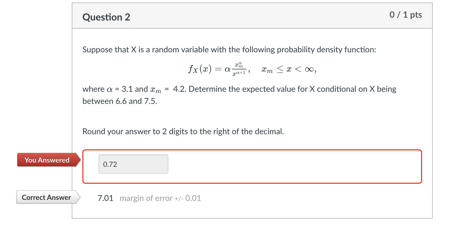Click the red-outlined answer box region
This screenshot has height=233, width=460.
click(253, 166)
